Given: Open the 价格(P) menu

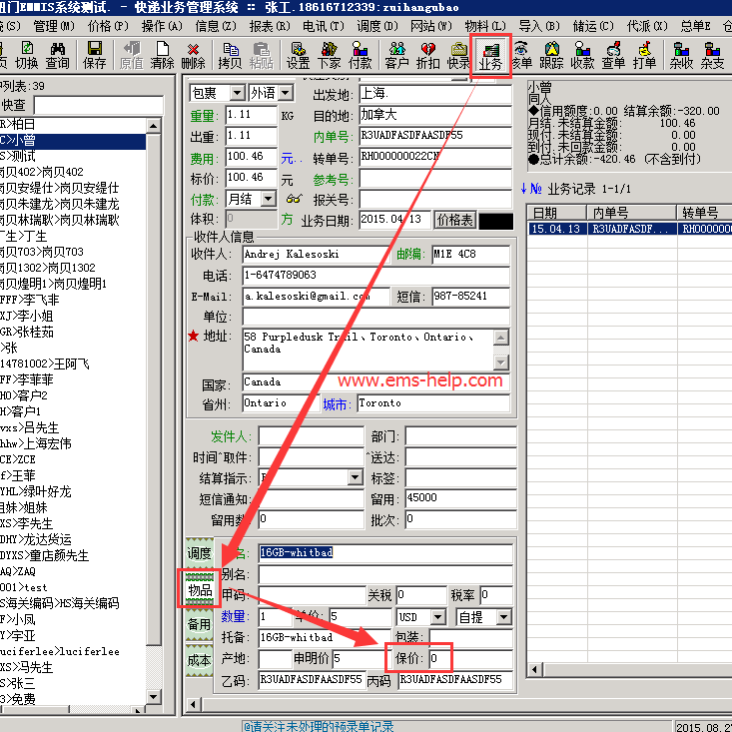Looking at the screenshot, I should pos(108,26).
